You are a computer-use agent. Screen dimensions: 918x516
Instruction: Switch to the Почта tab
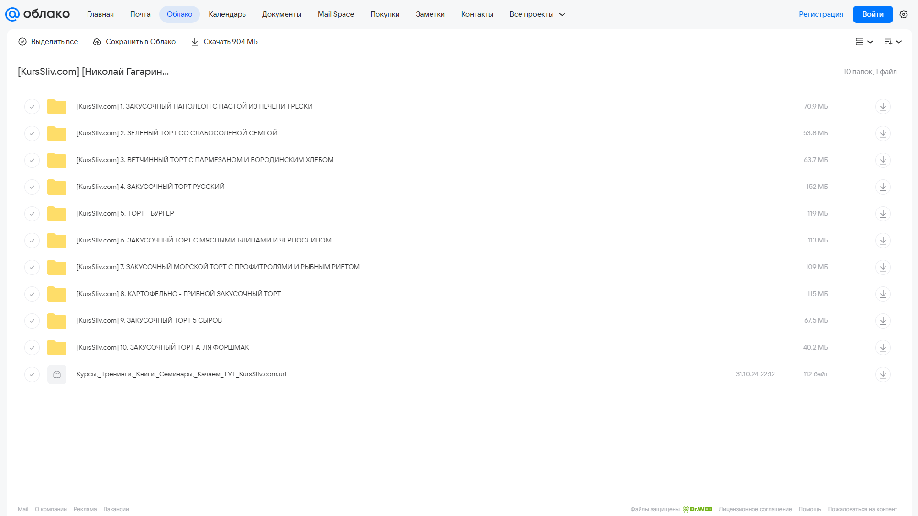click(140, 14)
